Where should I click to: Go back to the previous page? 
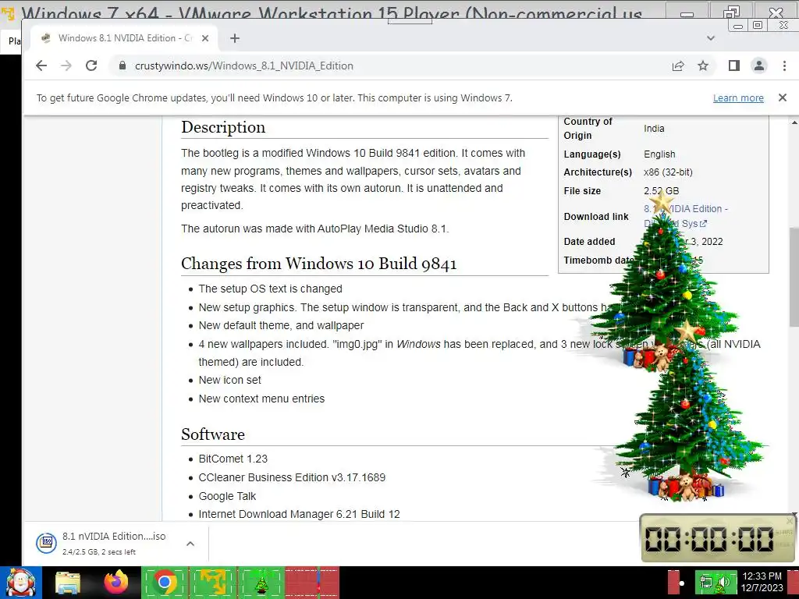coord(41,66)
